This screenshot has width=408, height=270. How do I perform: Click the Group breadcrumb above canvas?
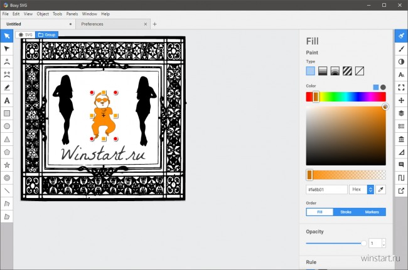pos(46,35)
